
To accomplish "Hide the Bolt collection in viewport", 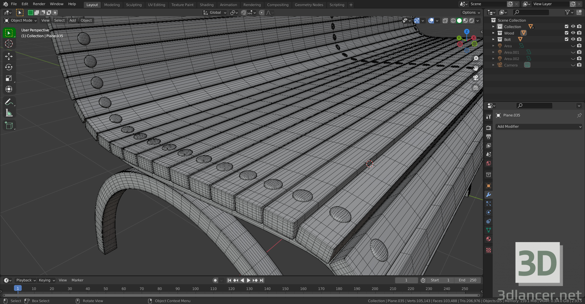I will pyautogui.click(x=573, y=39).
